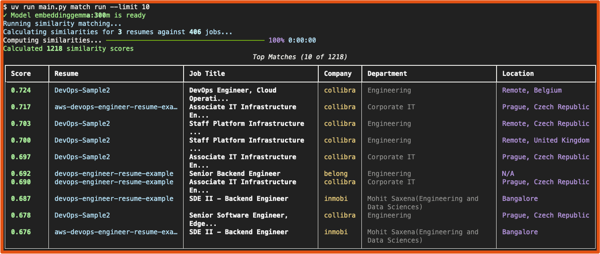
Task: Click the 'N/A' location
Action: pyautogui.click(x=508, y=174)
